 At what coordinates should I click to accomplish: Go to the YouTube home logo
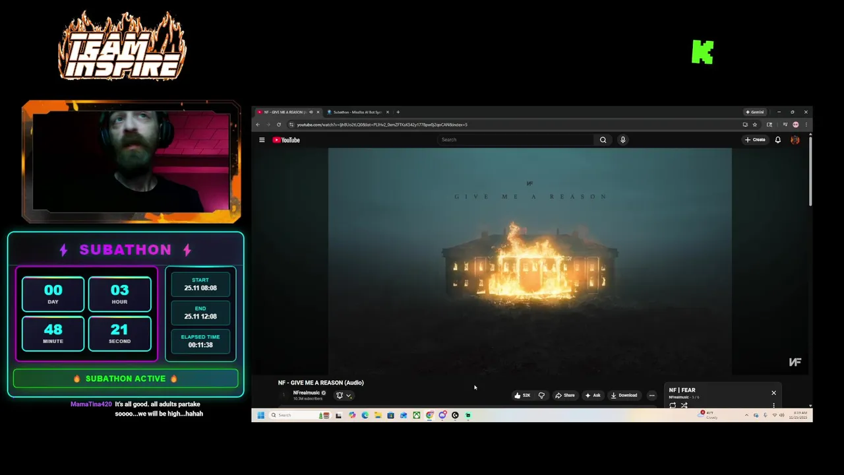tap(286, 140)
